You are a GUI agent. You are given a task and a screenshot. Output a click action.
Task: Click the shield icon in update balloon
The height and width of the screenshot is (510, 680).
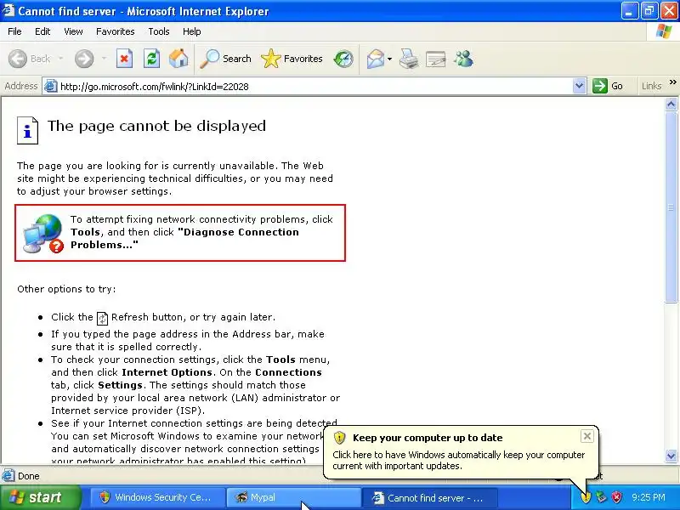(x=339, y=438)
